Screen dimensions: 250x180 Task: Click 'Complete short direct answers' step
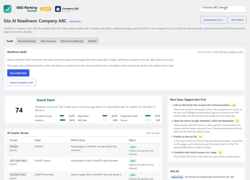[x=195, y=152]
